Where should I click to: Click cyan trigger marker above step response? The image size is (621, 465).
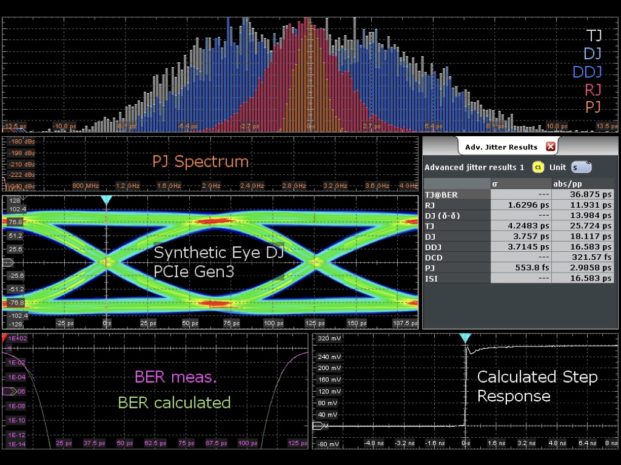tap(465, 338)
